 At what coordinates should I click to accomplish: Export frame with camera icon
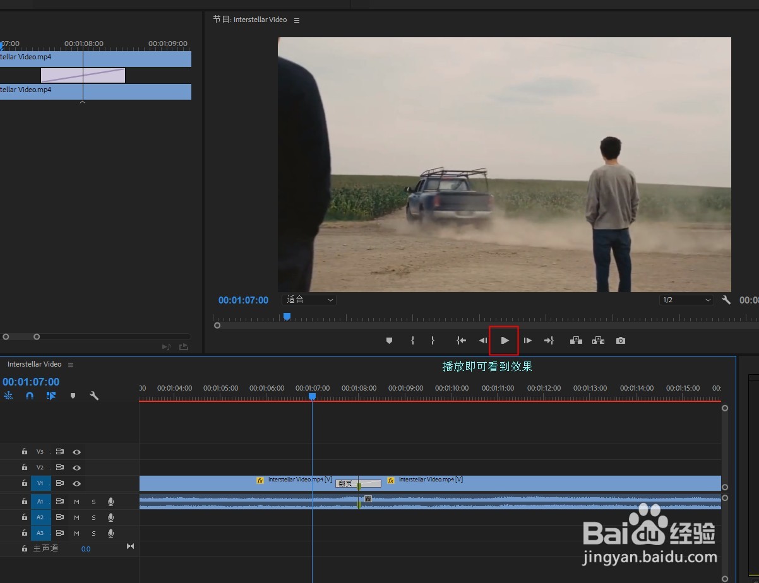click(x=621, y=341)
